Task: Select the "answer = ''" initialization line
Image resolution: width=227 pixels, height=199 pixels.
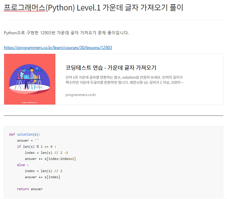Action: click(x=28, y=140)
